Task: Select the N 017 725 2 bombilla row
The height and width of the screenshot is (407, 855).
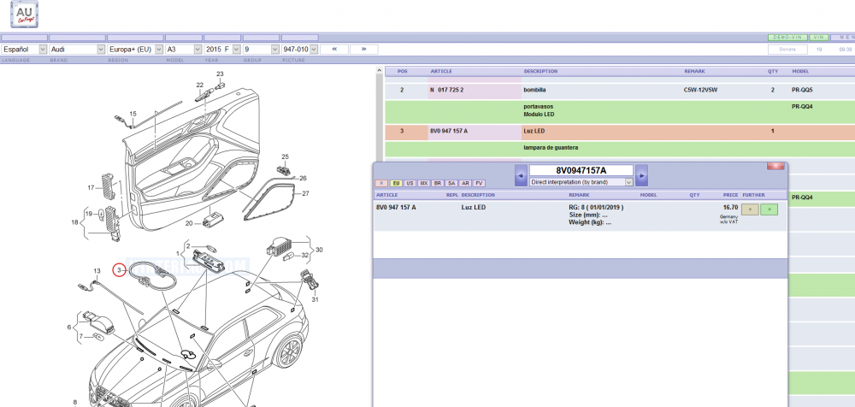Action: click(620, 90)
